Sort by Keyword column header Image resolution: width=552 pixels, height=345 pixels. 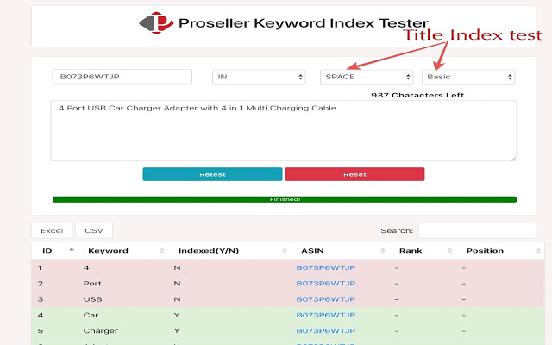coord(108,251)
